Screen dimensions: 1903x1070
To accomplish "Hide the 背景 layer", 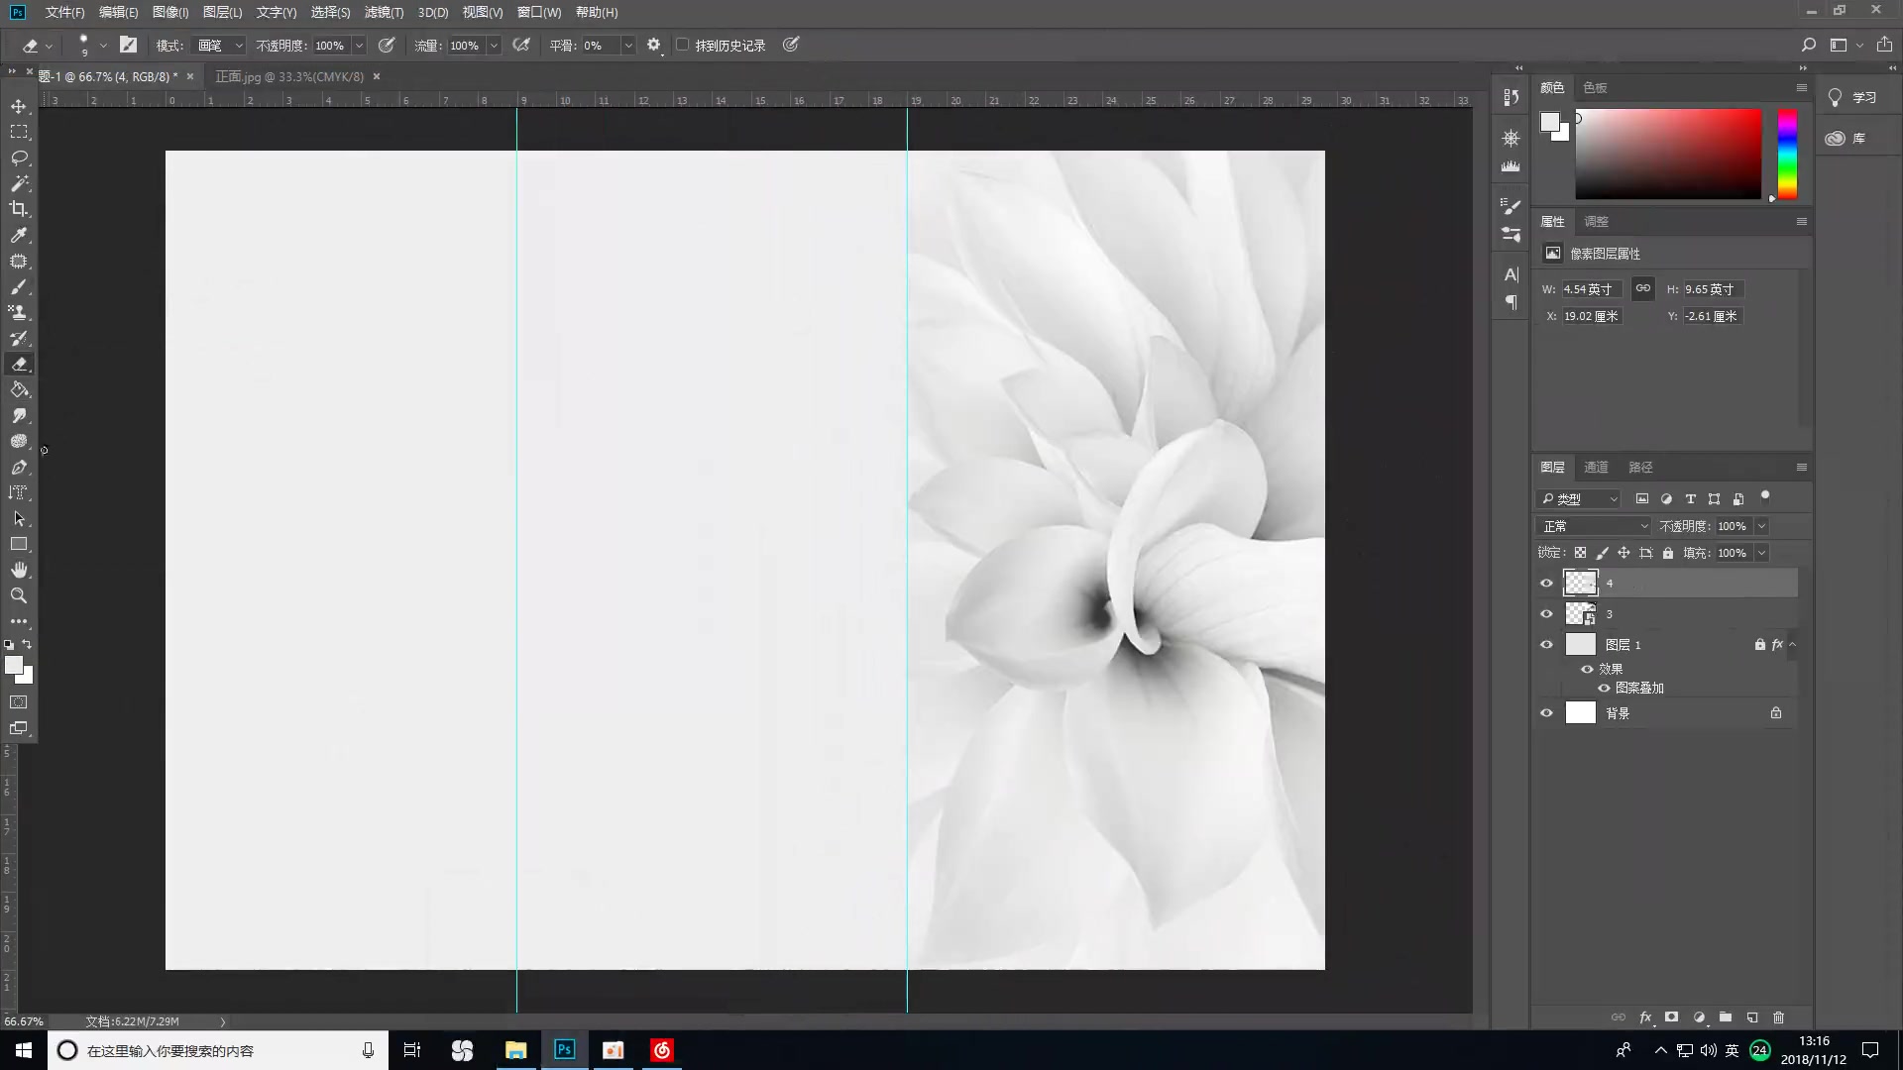I will [1546, 713].
